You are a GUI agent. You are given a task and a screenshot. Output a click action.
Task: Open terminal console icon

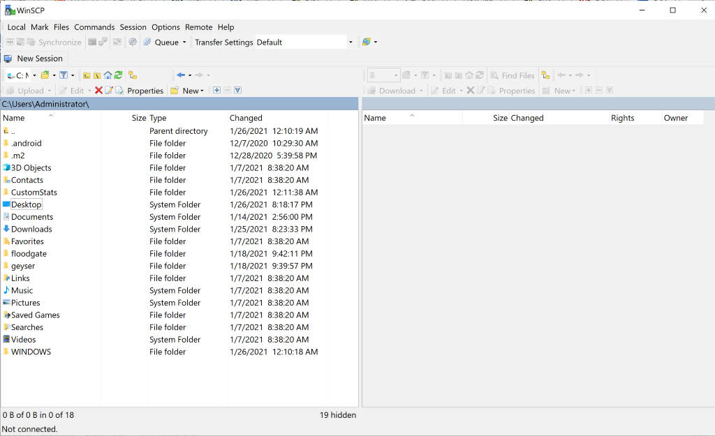(92, 42)
